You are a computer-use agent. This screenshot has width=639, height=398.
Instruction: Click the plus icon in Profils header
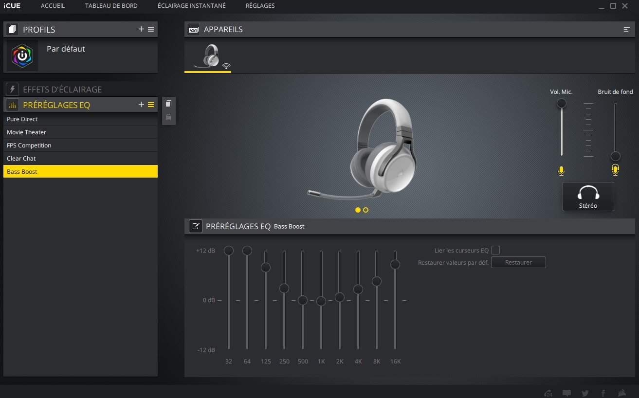[141, 29]
